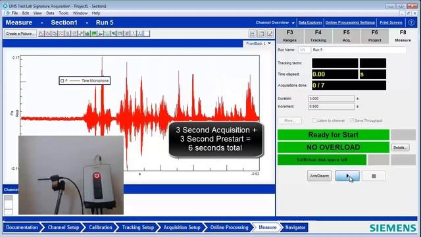The width and height of the screenshot is (421, 237).
Task: Open the Help menu
Action: coord(96,13)
